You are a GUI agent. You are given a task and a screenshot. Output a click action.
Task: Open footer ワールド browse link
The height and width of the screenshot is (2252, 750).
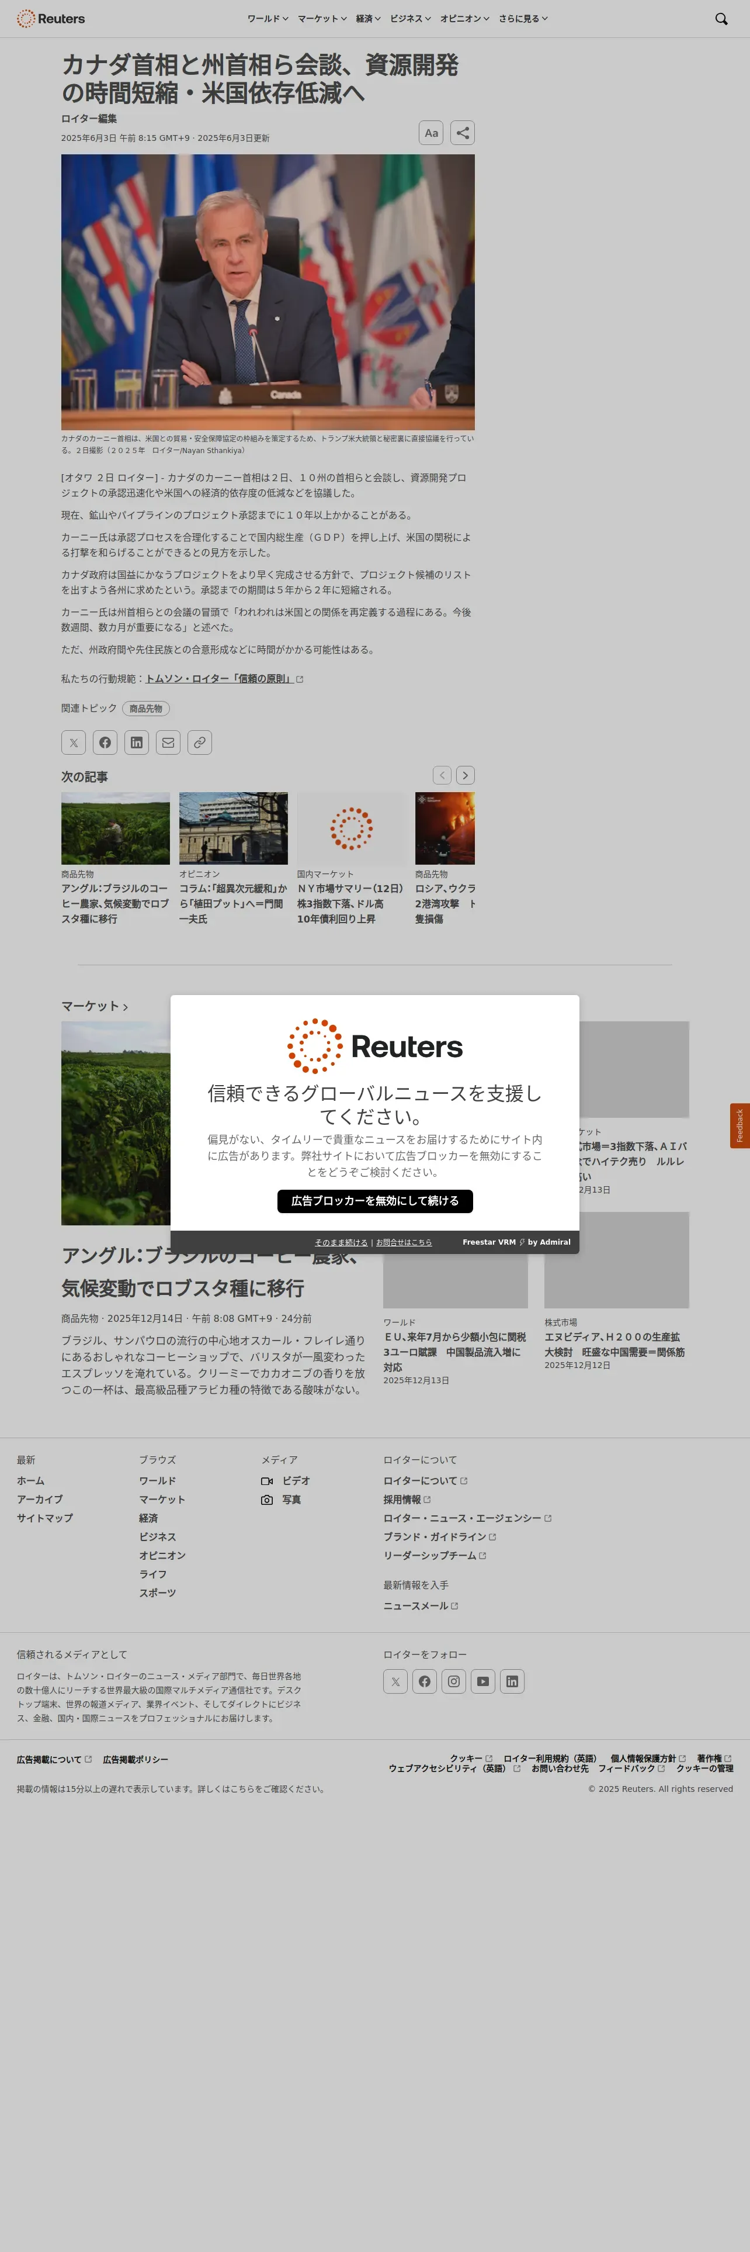click(157, 1481)
